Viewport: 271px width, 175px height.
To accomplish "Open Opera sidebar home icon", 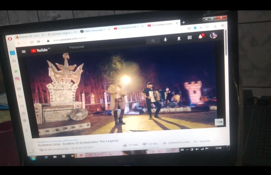I will click(12, 53).
